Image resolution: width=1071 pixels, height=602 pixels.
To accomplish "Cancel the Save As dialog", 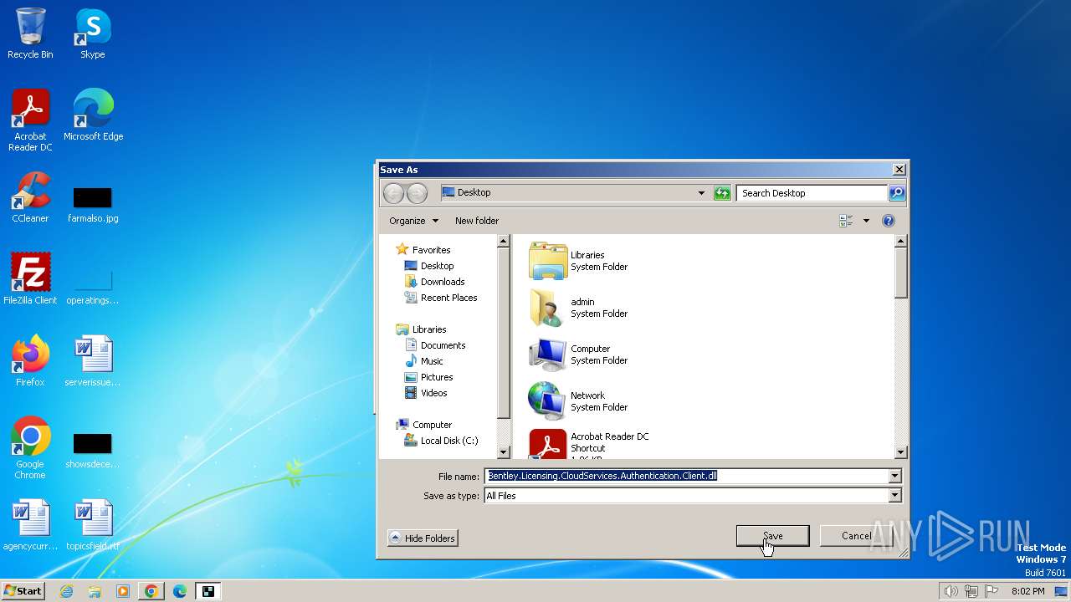I will 856,536.
